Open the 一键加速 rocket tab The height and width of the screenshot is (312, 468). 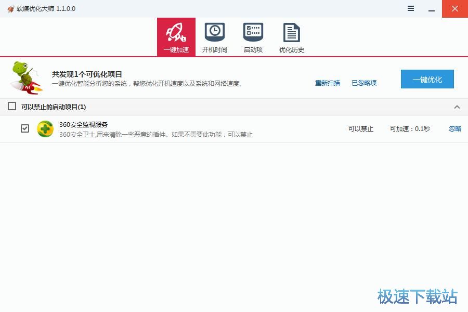tap(176, 37)
